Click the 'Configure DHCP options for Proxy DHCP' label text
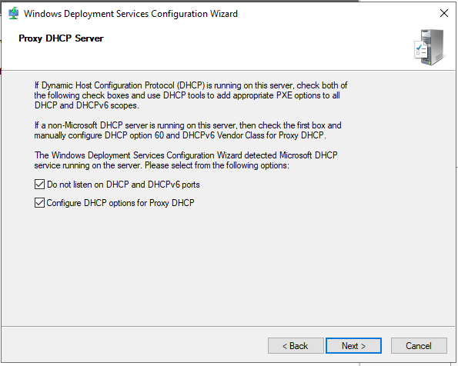 point(120,203)
